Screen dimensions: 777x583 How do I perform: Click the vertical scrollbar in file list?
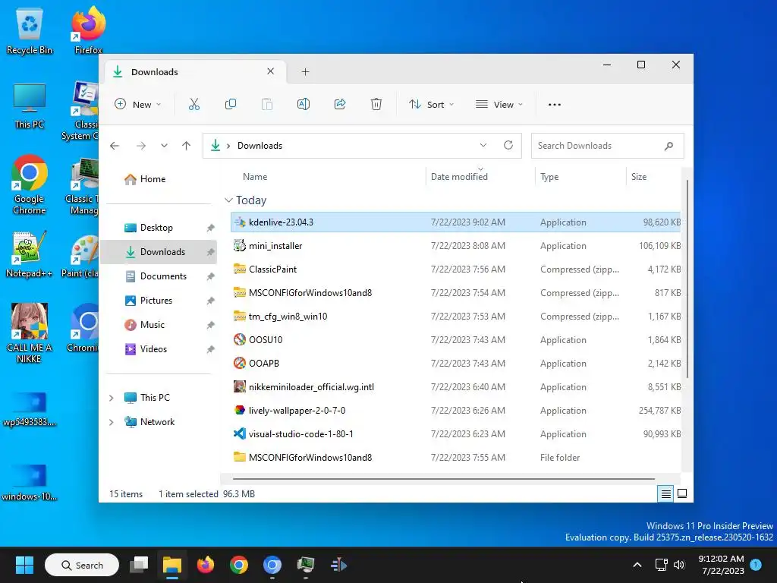coord(687,278)
